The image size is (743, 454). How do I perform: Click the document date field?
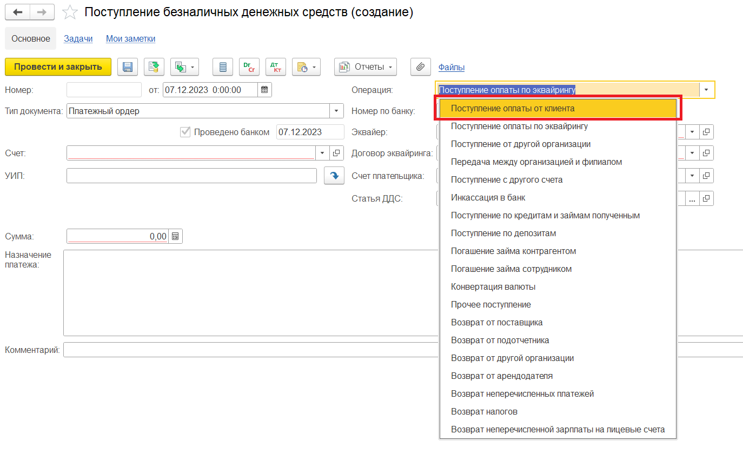(x=210, y=90)
